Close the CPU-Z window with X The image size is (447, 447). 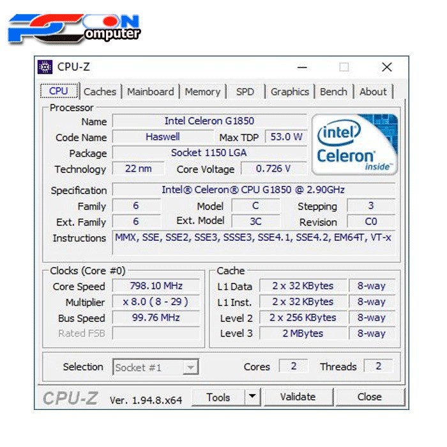[386, 67]
